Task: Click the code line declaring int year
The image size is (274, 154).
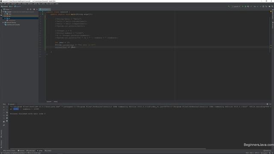Action: click(63, 43)
